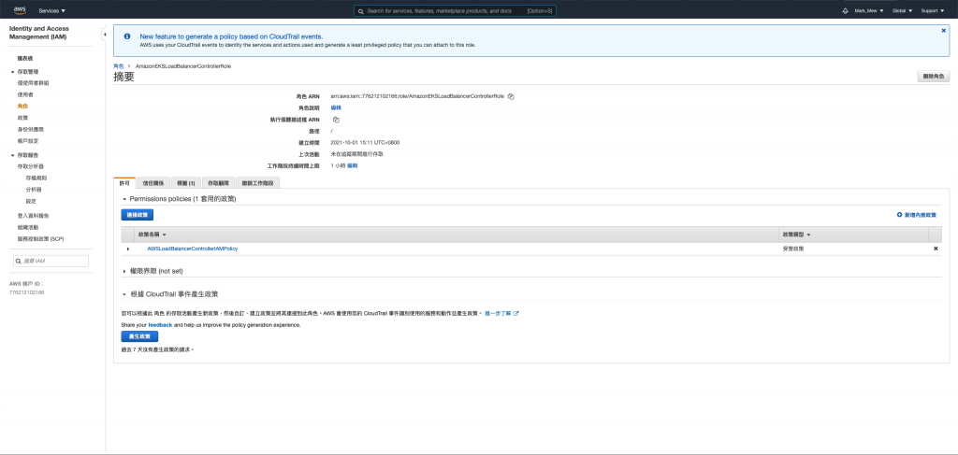Open 儀表板 in the IAM sidebar

point(25,58)
